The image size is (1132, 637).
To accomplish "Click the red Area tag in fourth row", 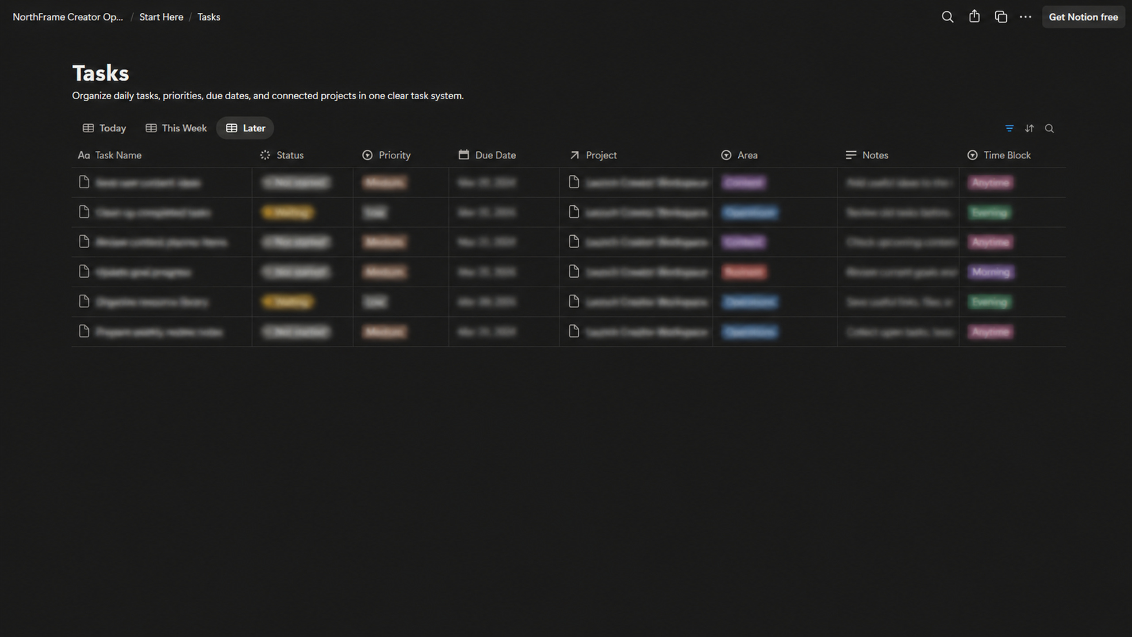I will tap(744, 272).
